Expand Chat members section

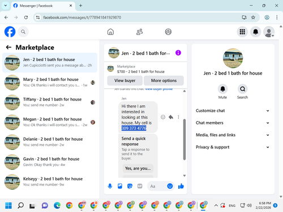tap(233, 123)
